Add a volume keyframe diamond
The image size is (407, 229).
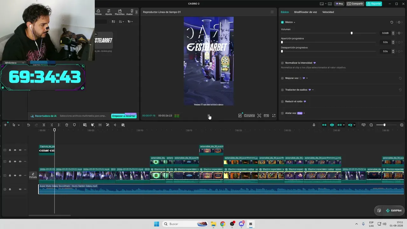click(399, 33)
